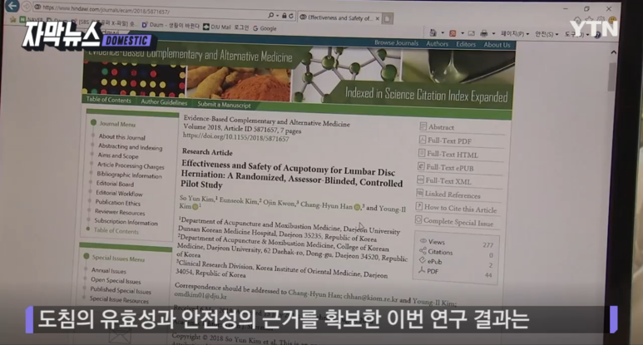Click the Full-Text HTML icon

[x=422, y=154]
